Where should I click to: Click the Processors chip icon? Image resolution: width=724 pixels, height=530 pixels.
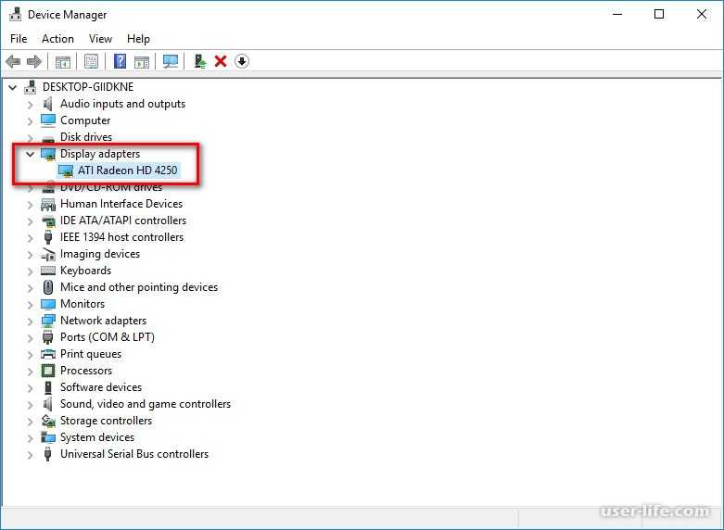[48, 371]
